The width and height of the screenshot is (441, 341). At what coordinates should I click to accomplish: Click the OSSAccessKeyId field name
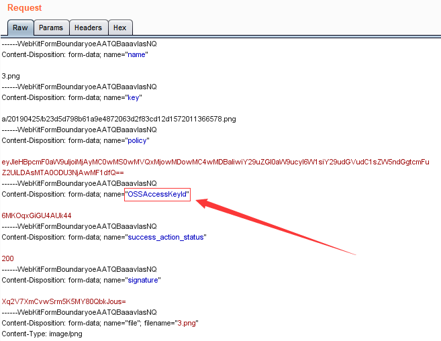157,194
